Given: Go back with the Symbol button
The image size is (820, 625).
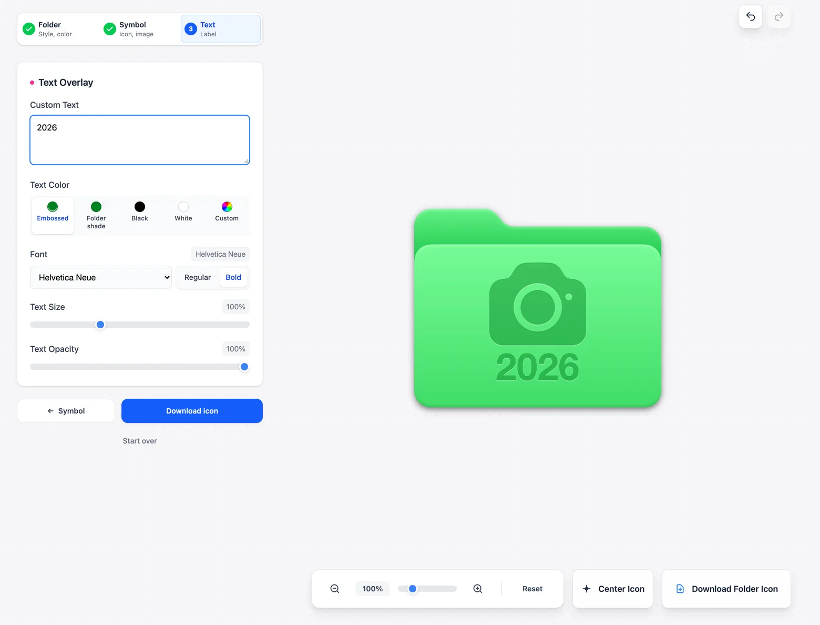Looking at the screenshot, I should click(x=66, y=411).
